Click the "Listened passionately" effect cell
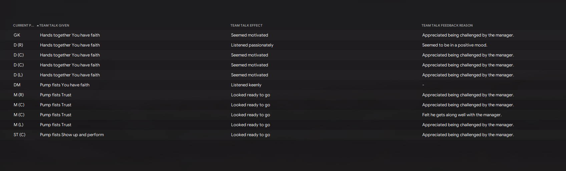 click(x=252, y=45)
